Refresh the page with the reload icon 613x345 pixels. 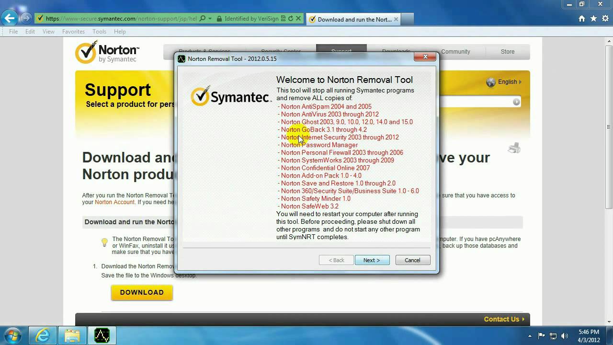click(290, 19)
